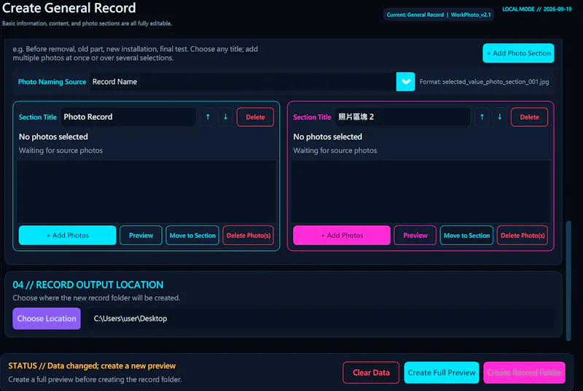Click Delete Photo(s) in 照片區塊 2 section
This screenshot has width=583, height=391.
click(523, 235)
